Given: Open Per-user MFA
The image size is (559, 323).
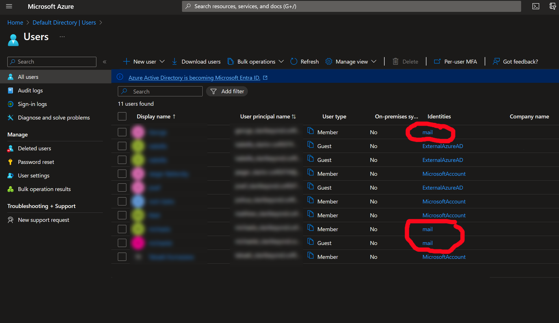Looking at the screenshot, I should coord(455,62).
